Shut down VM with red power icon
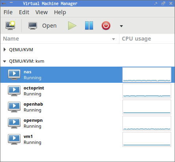The width and height of the screenshot is (175, 162). [x=106, y=26]
